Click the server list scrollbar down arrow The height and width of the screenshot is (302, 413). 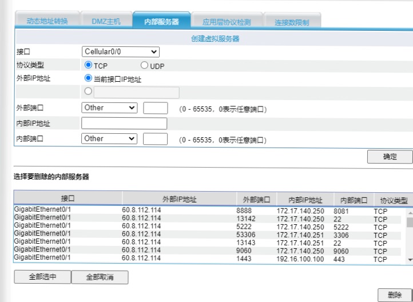(410, 260)
